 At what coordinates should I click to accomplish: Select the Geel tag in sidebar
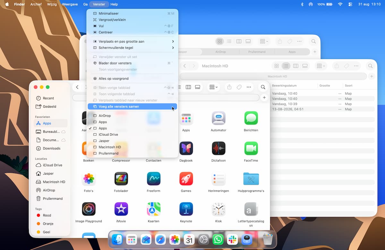coord(51,232)
